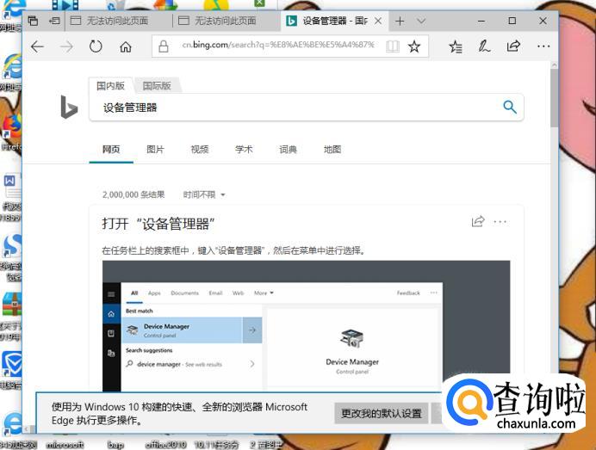The height and width of the screenshot is (450, 596).
Task: Minimize the Edge browser window
Action: 481,21
